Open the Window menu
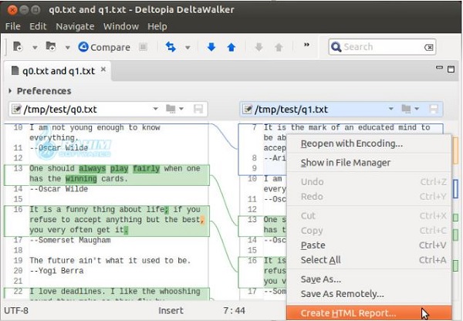Screen dimensions: 463x321 click(x=121, y=26)
